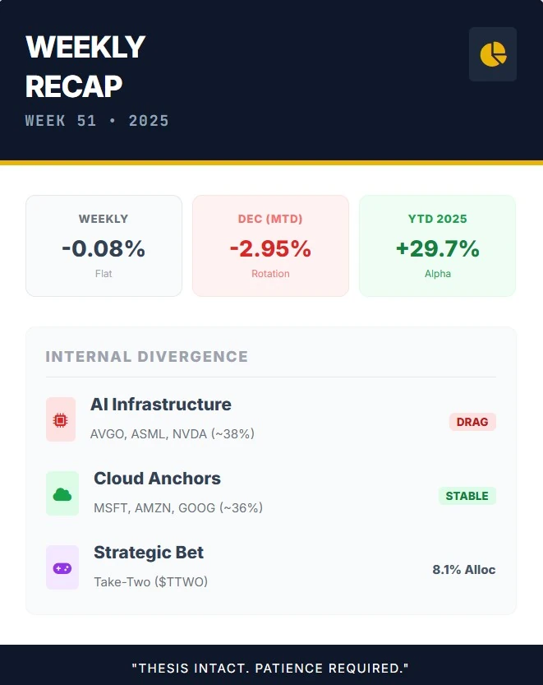Click the purple gamepad icon
543x685 pixels.
pos(62,568)
